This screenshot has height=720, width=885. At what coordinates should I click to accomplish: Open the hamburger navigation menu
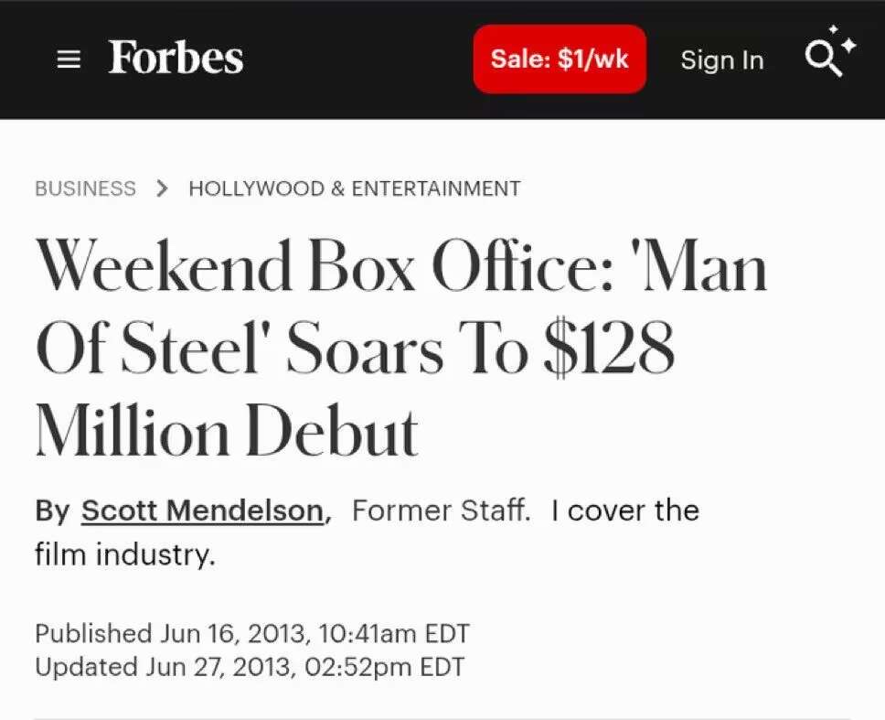pyautogui.click(x=69, y=59)
